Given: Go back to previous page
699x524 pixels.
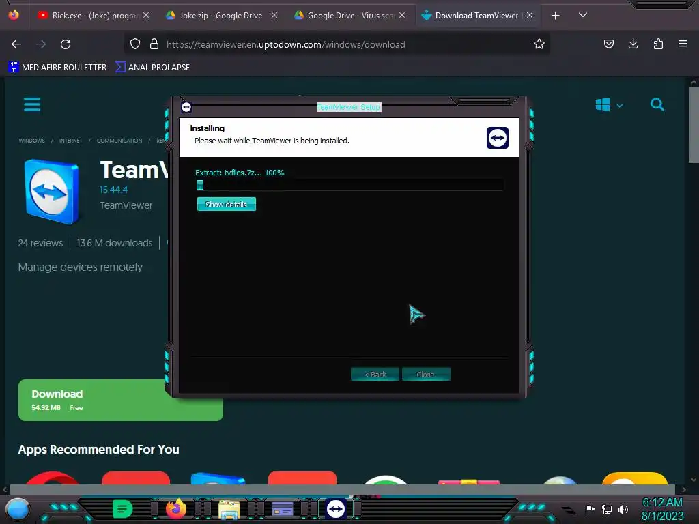Looking at the screenshot, I should [16, 44].
